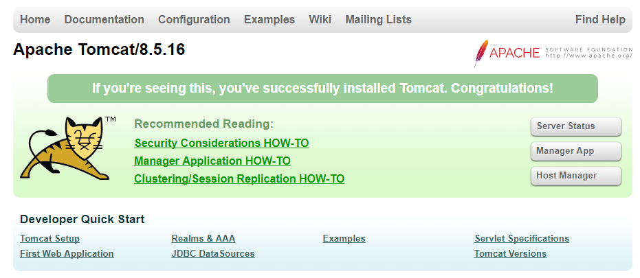Open the Manager App button
The height and width of the screenshot is (278, 640).
pyautogui.click(x=575, y=151)
